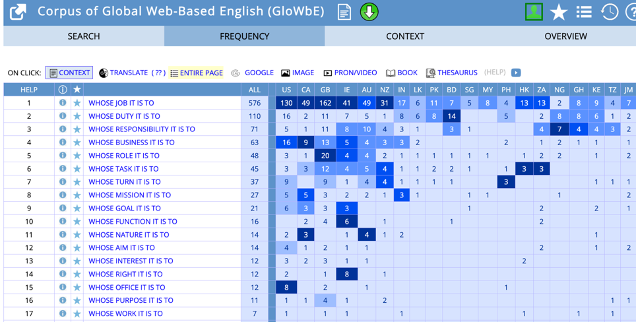The image size is (636, 322).
Task: Star the WHOSE BUSINESS IT IS TO row
Action: 77,143
